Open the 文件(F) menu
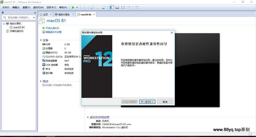This screenshot has height=137, width=256. tap(6, 7)
